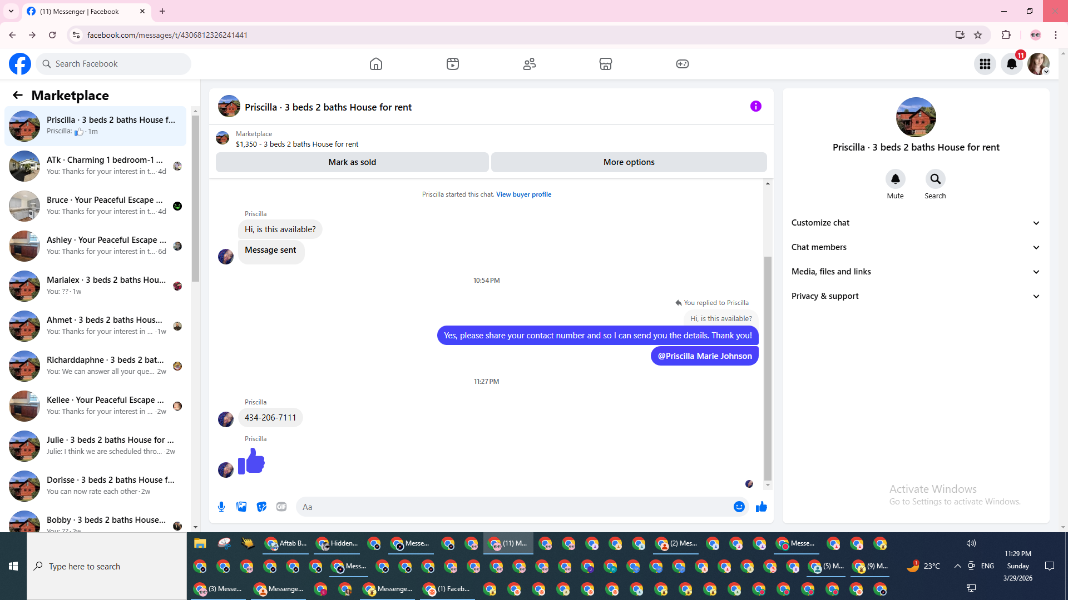
Task: Click the Windows Start button
Action: (x=13, y=566)
